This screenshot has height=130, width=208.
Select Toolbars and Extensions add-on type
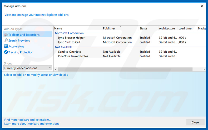coord(28,35)
